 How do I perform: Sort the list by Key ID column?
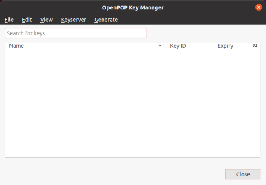178,46
